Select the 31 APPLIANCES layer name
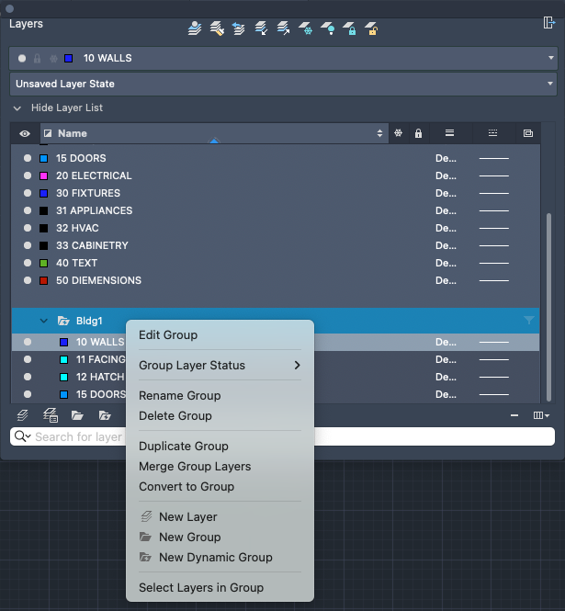 (x=94, y=210)
